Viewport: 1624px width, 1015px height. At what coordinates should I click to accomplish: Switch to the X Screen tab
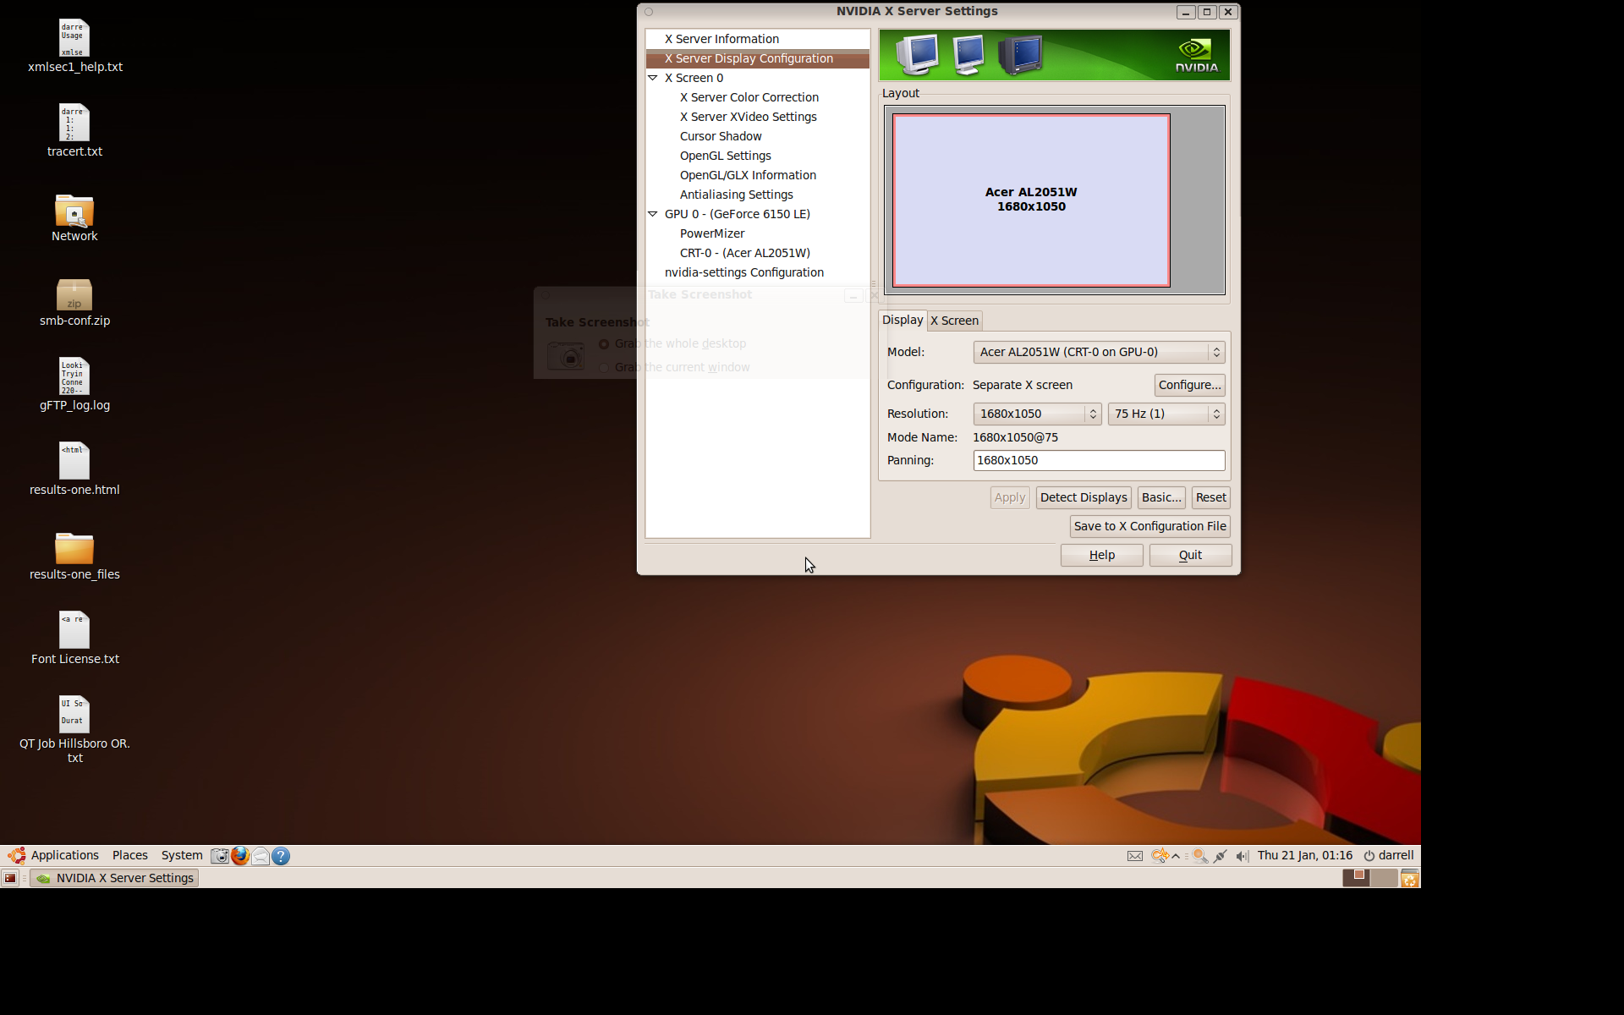(x=954, y=321)
